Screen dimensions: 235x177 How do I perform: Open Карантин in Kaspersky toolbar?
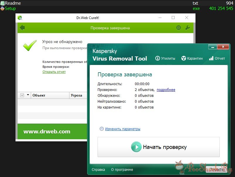(x=192, y=58)
